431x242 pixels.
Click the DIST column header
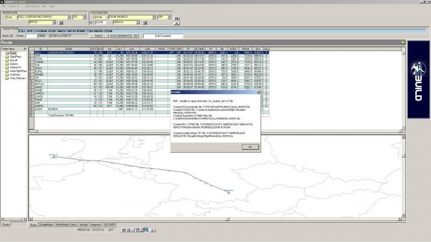pos(93,49)
